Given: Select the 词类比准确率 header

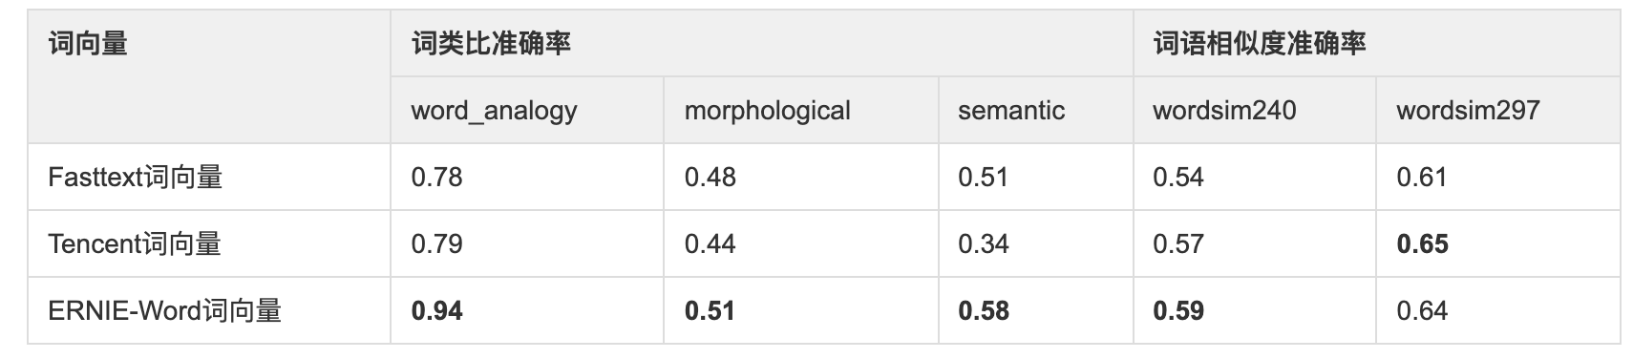Looking at the screenshot, I should click(x=491, y=44).
